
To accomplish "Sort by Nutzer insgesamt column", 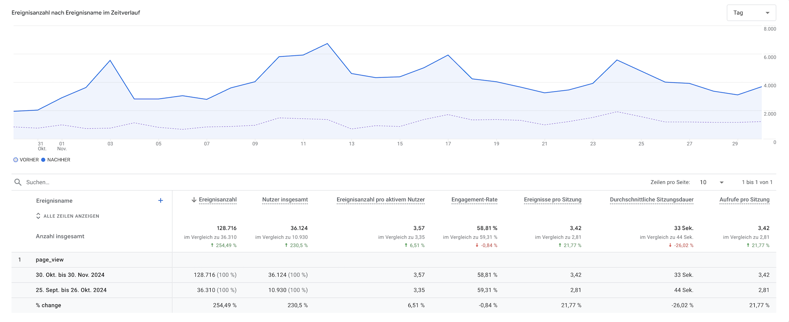I will click(285, 200).
